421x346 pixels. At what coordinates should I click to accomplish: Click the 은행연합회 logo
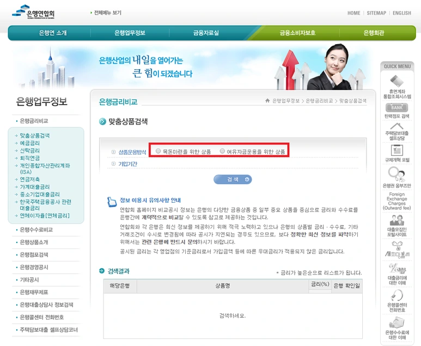34,12
